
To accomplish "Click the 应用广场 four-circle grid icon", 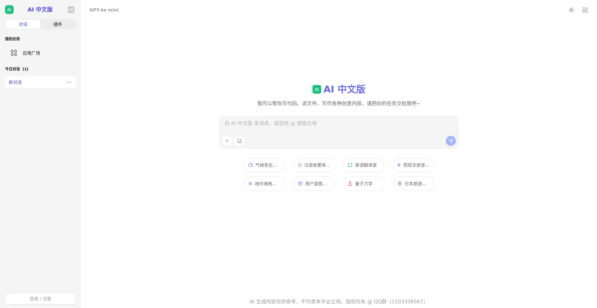I will [14, 53].
